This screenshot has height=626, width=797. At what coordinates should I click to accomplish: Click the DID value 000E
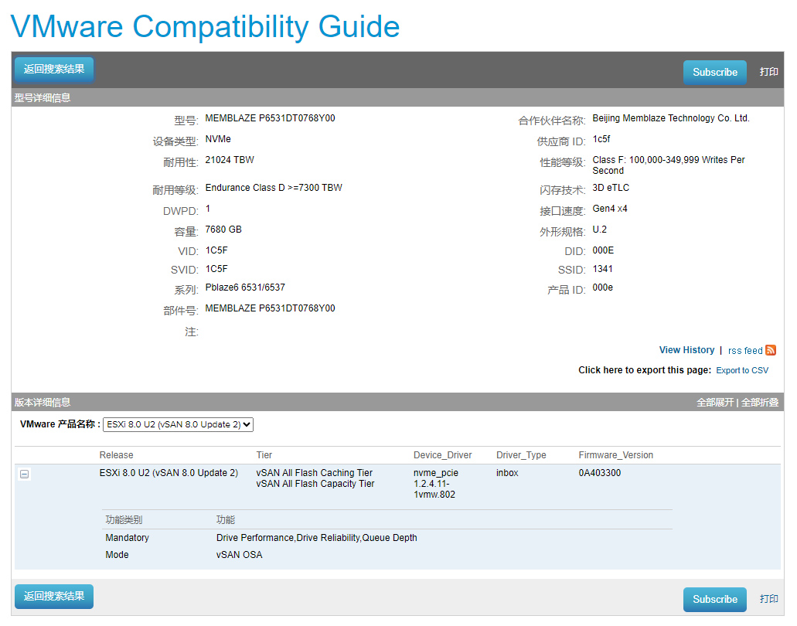tap(603, 250)
